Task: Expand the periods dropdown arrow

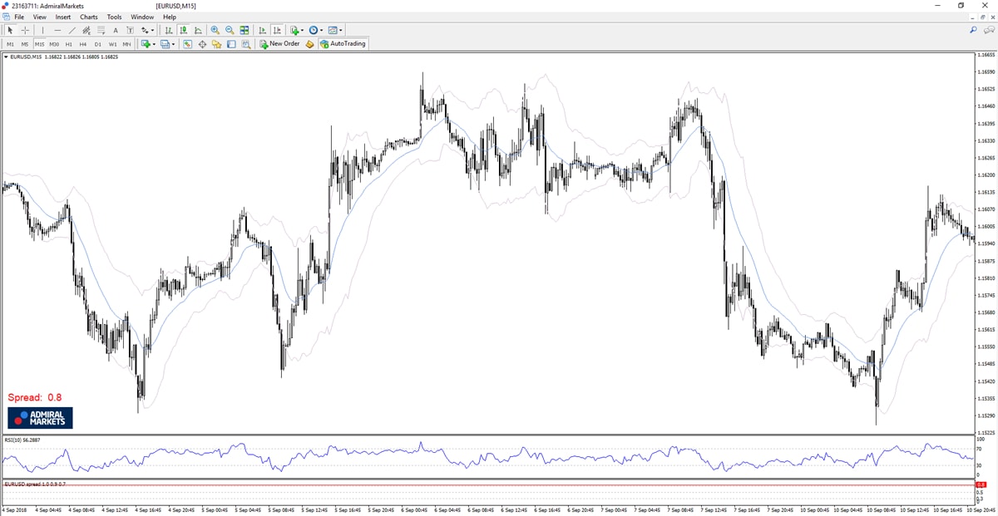Action: 322,30
